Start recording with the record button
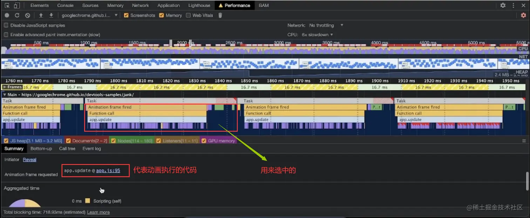 (7, 15)
